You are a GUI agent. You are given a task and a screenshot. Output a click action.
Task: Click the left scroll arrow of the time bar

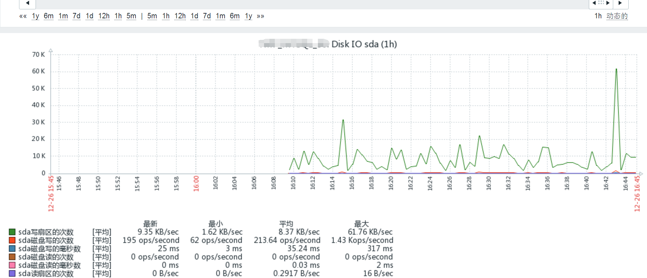[x=27, y=3]
